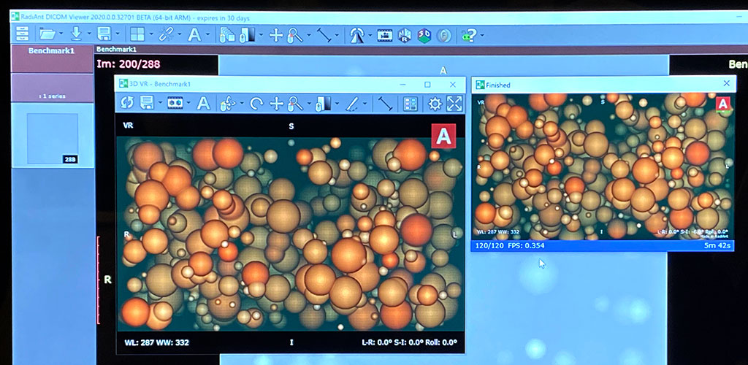748x365 pixels.
Task: Expand the main zoom tool dropdown arrow
Action: [309, 35]
